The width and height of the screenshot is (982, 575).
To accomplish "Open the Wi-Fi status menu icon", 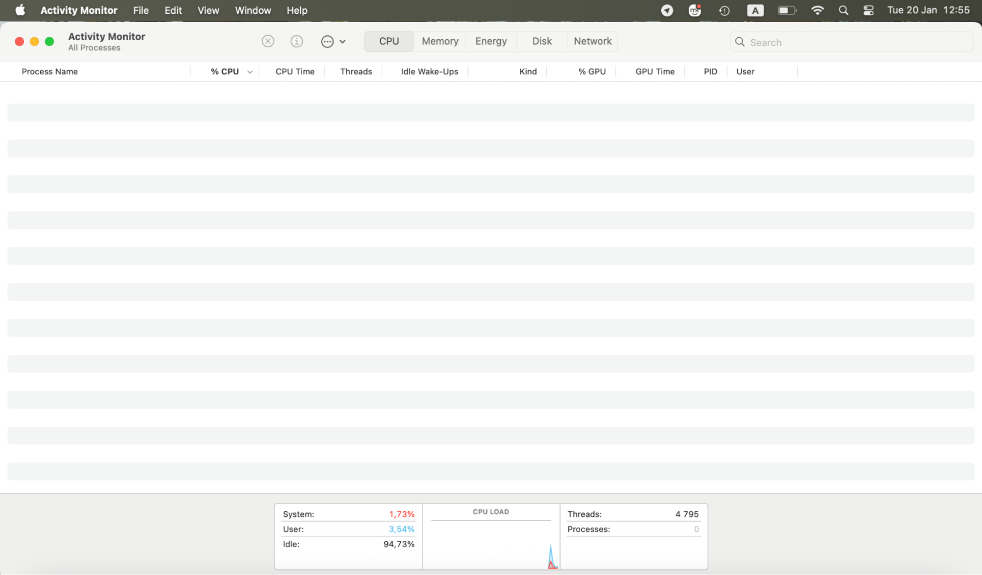I will 817,10.
